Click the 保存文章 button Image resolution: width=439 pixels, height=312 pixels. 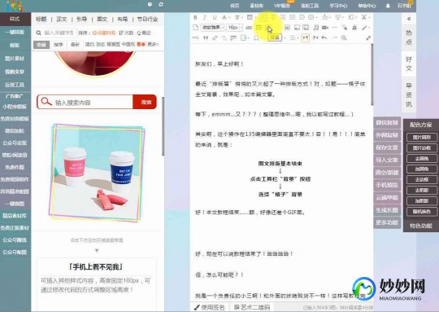387,147
